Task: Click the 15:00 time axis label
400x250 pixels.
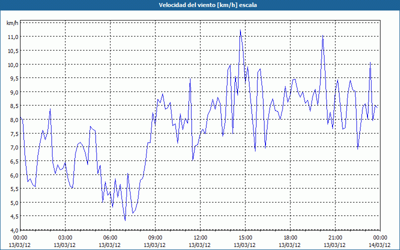Action: coord(245,238)
